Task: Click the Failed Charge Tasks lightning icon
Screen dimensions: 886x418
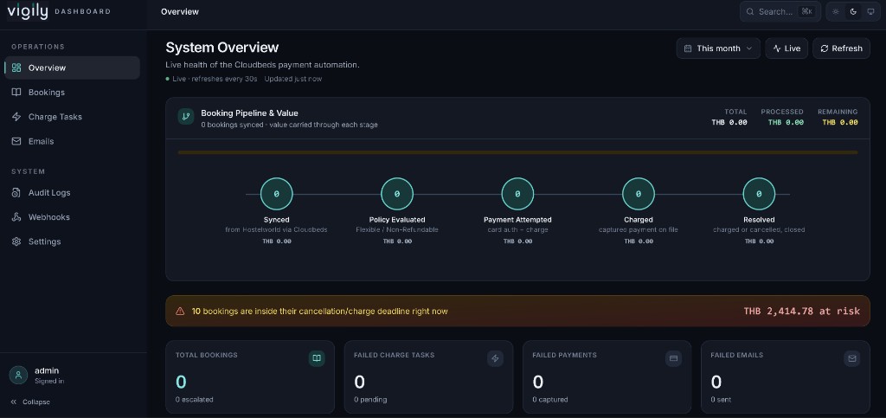Action: 496,358
